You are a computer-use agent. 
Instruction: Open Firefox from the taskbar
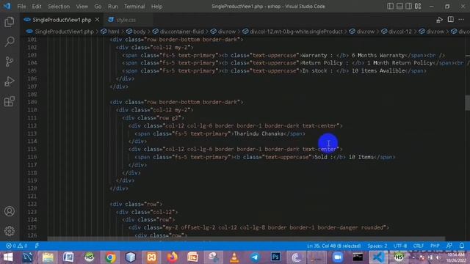click(172, 257)
